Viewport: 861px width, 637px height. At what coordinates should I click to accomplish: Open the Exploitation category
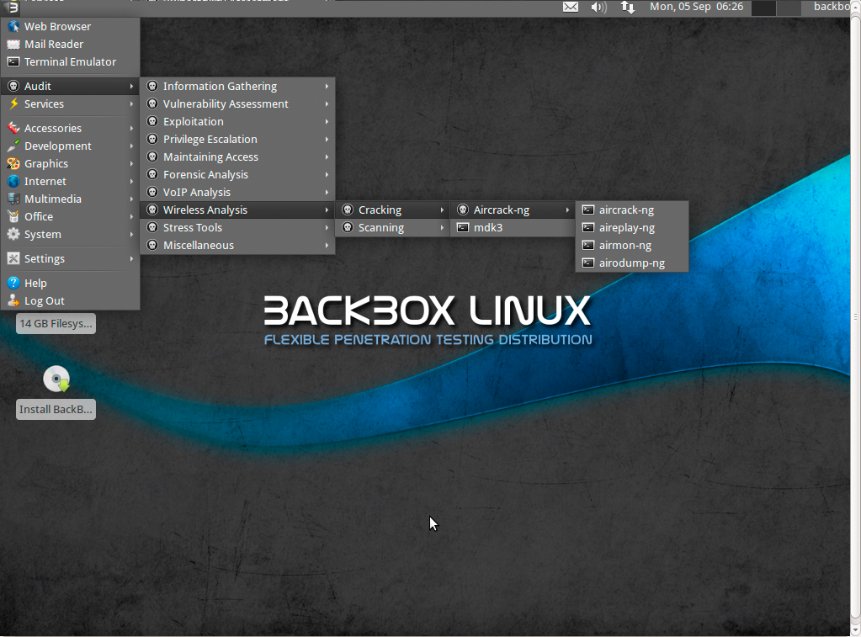point(237,121)
